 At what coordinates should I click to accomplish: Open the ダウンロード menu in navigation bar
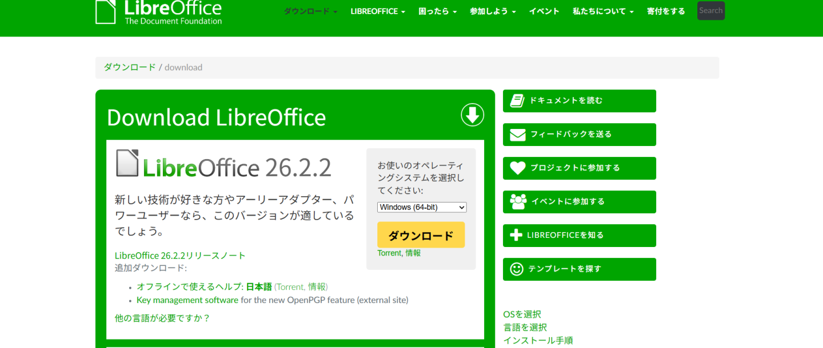coord(310,11)
